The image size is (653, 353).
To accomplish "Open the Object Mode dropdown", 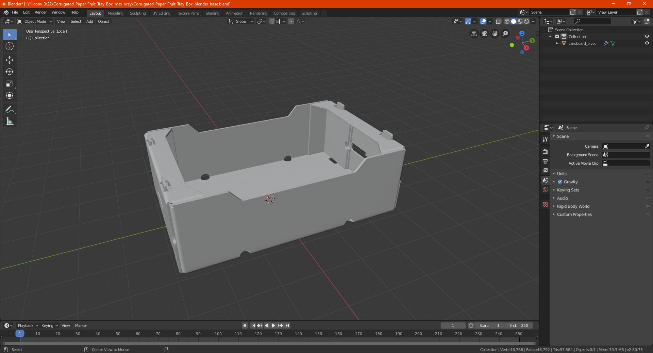I will 35,21.
